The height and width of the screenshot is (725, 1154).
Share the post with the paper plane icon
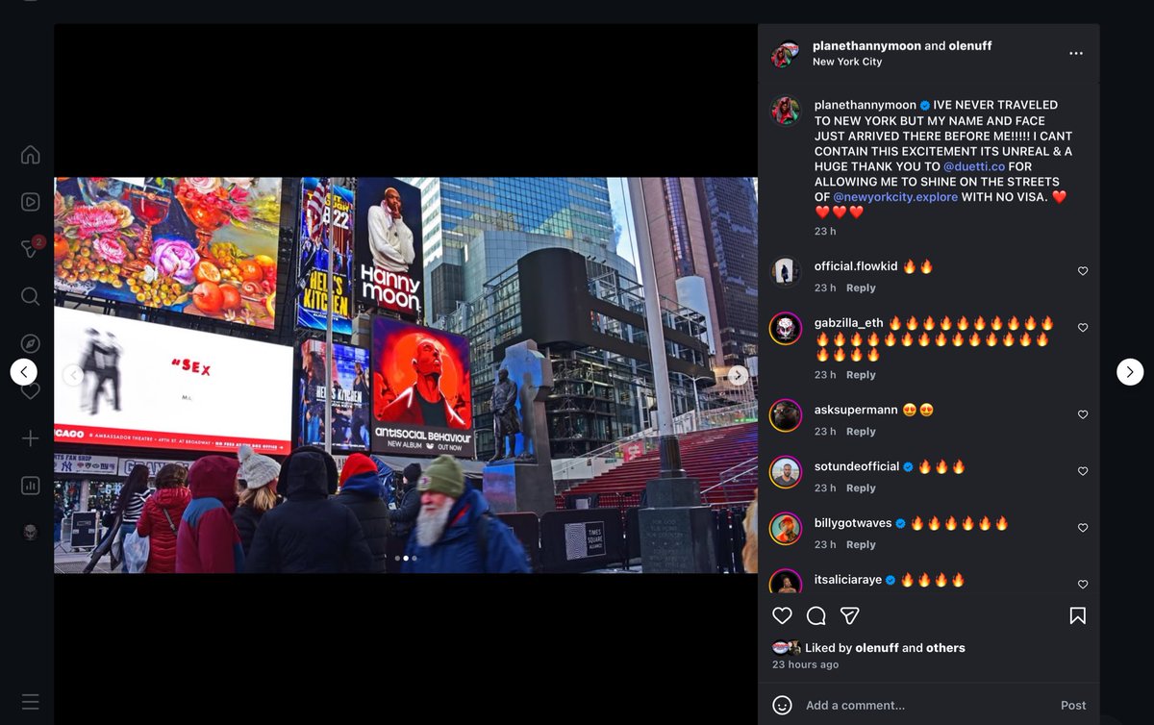(850, 615)
